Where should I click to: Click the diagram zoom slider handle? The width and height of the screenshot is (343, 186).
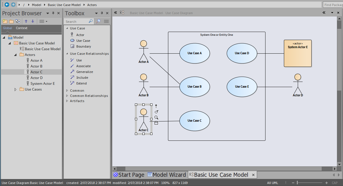(297, 183)
